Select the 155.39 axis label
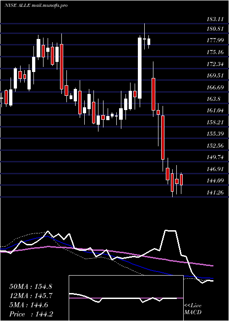The height and width of the screenshot is (321, 229). coord(215,134)
